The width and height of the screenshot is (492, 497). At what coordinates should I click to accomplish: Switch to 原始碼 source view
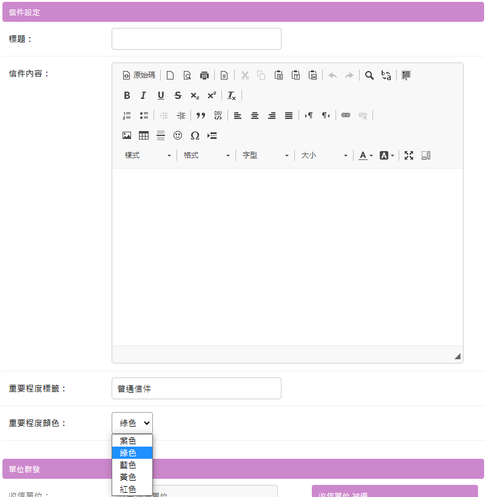pyautogui.click(x=139, y=75)
